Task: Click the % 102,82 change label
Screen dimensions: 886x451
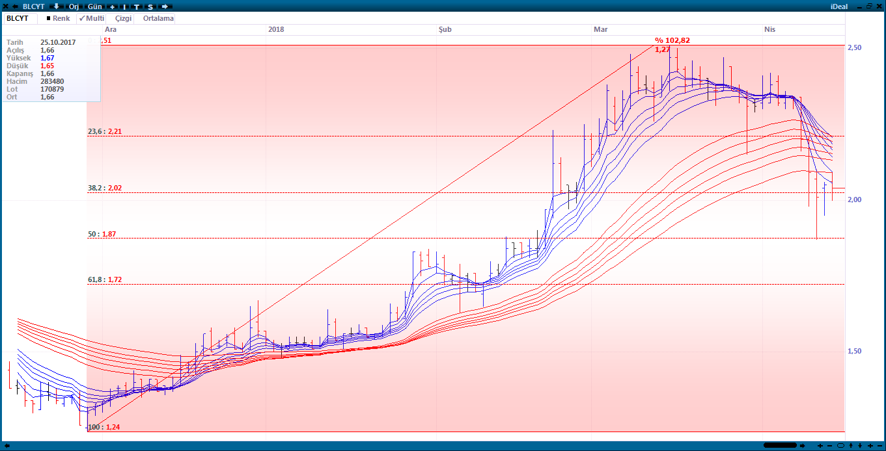Action: click(x=672, y=40)
